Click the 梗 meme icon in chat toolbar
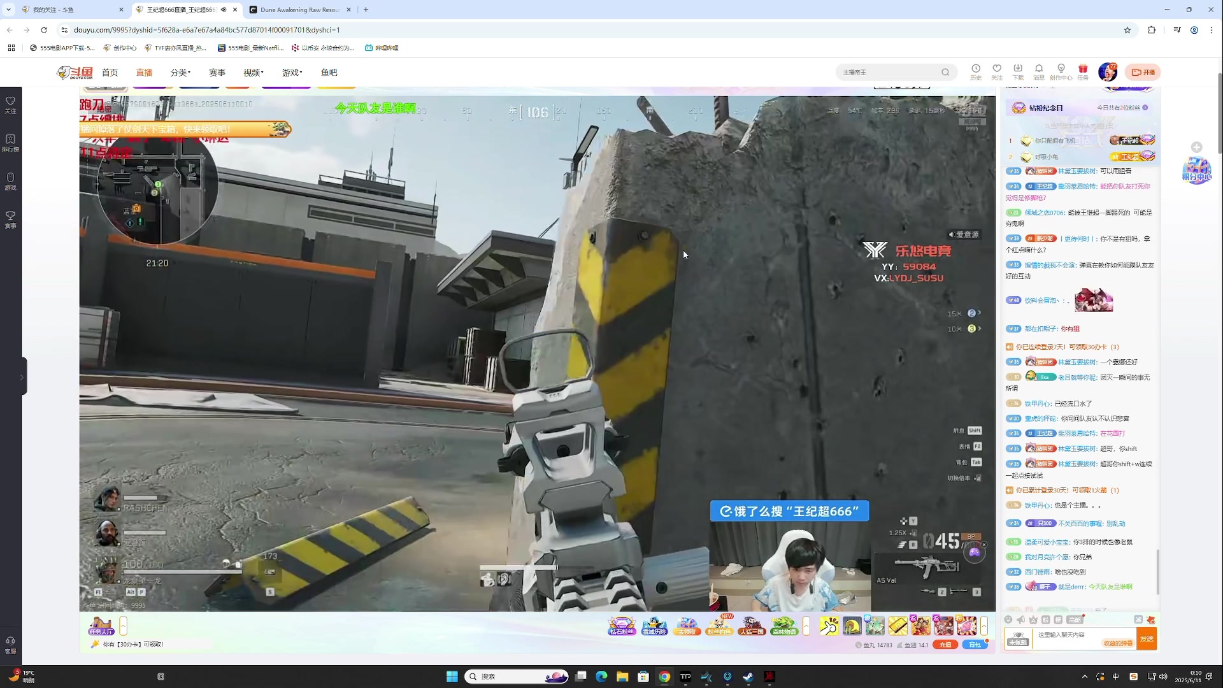This screenshot has height=688, width=1223. (1059, 620)
